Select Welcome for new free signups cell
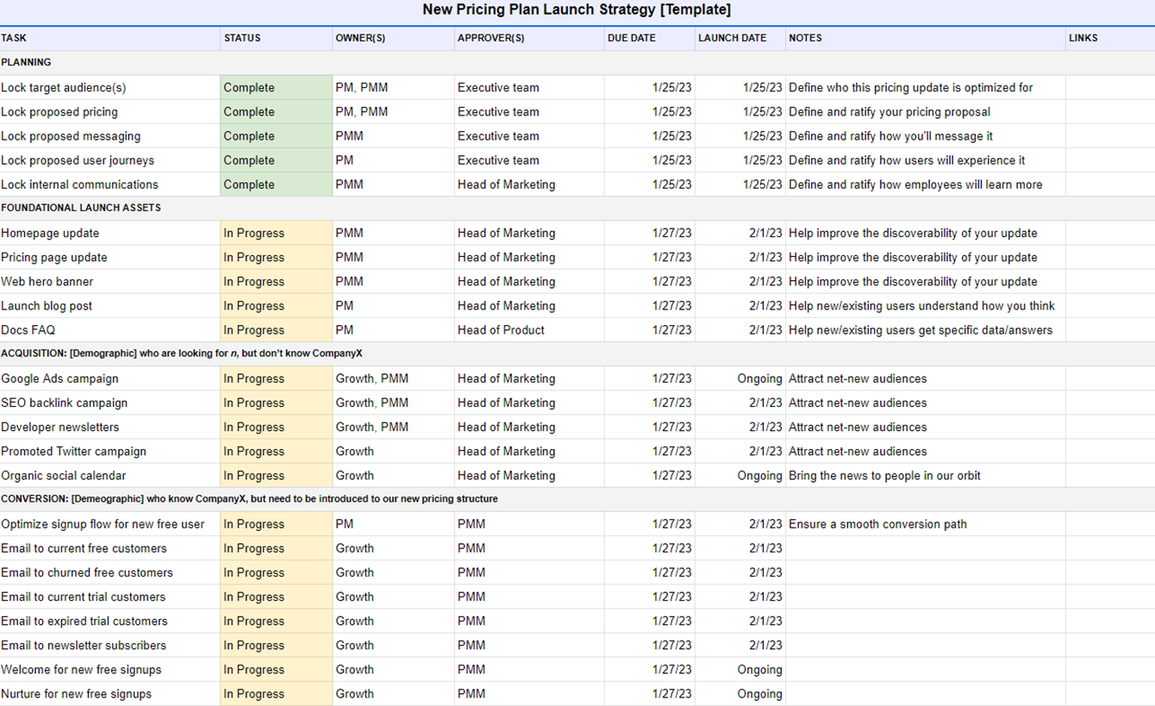Viewport: 1155px width, 706px height. pyautogui.click(x=110, y=670)
